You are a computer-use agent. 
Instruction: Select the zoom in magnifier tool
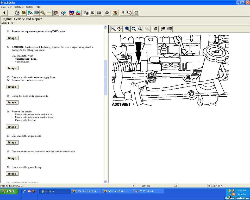tap(113, 29)
